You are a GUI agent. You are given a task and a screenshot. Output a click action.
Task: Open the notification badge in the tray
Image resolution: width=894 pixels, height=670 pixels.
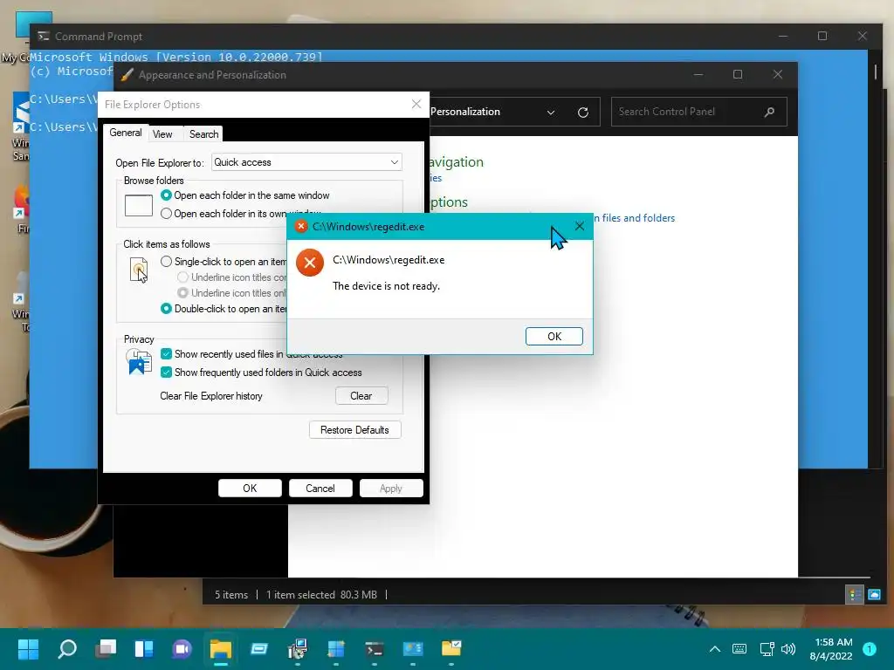pos(870,649)
